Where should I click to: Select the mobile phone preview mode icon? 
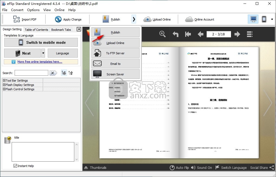pyautogui.click(x=264, y=19)
